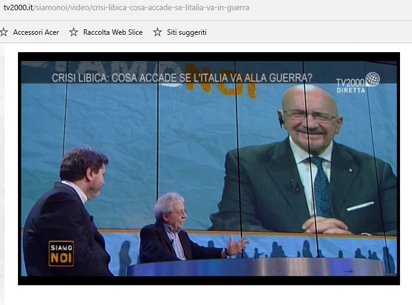Open the Accessori Acer bookmark
Screen dimensions: 412x305
(x=36, y=32)
